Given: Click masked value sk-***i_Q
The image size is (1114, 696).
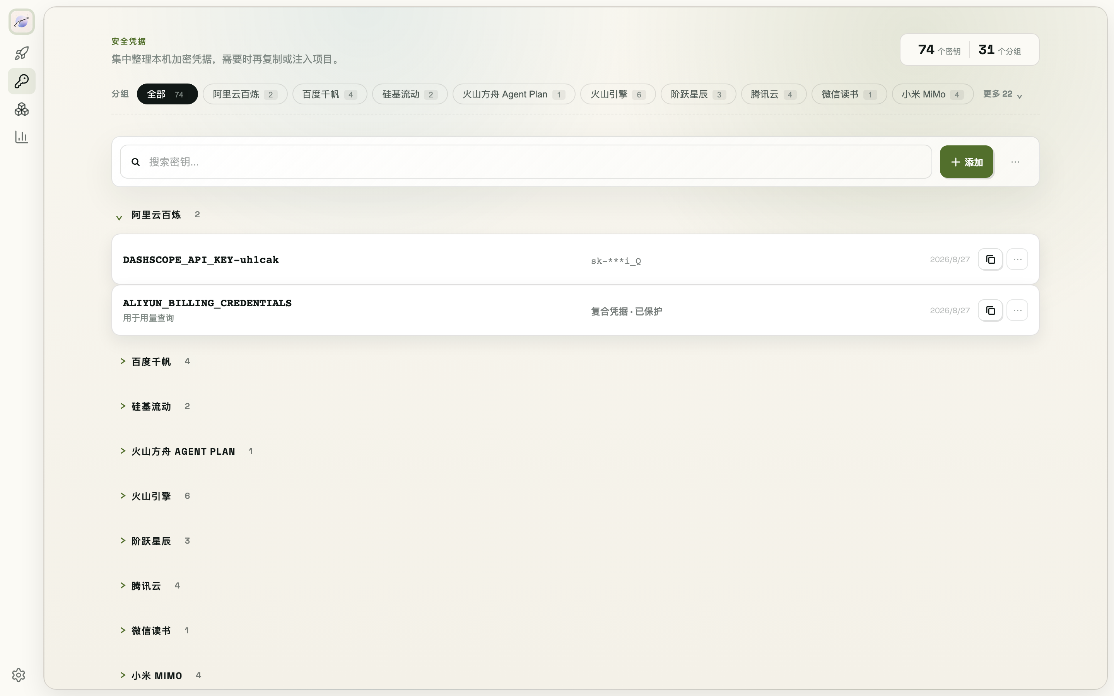Looking at the screenshot, I should point(616,261).
